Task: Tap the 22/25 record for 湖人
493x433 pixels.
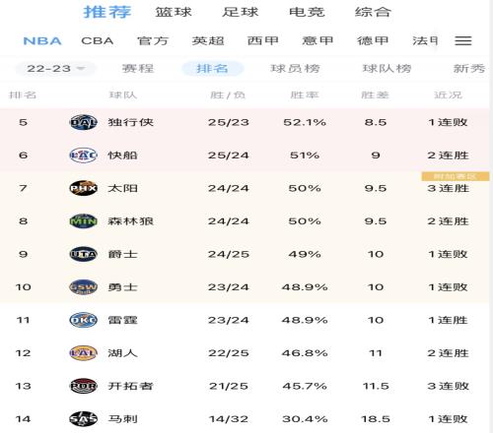Action: (x=229, y=353)
